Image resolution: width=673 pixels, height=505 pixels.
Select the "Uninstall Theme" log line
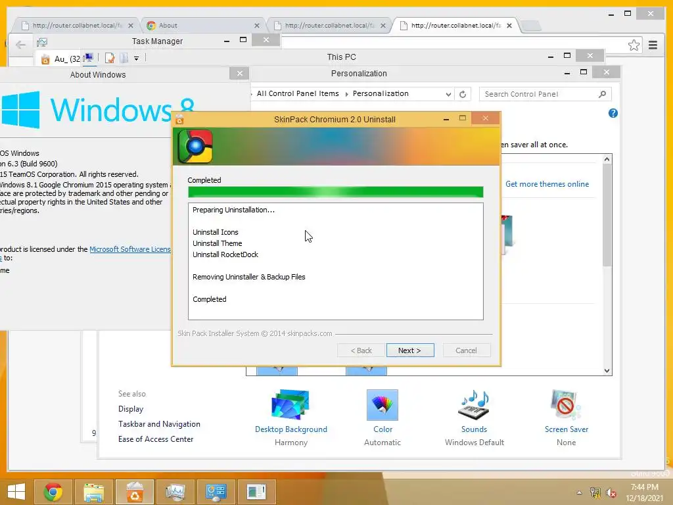(x=217, y=243)
